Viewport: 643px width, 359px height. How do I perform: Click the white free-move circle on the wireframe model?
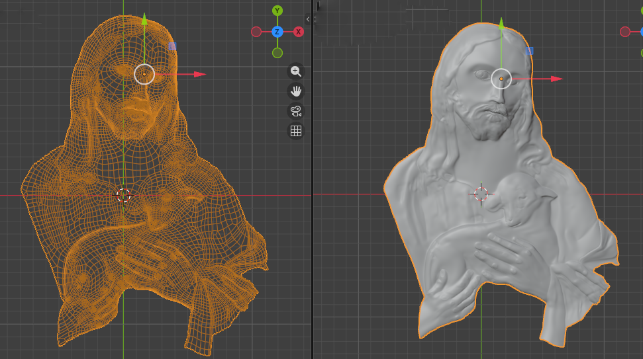coord(144,74)
